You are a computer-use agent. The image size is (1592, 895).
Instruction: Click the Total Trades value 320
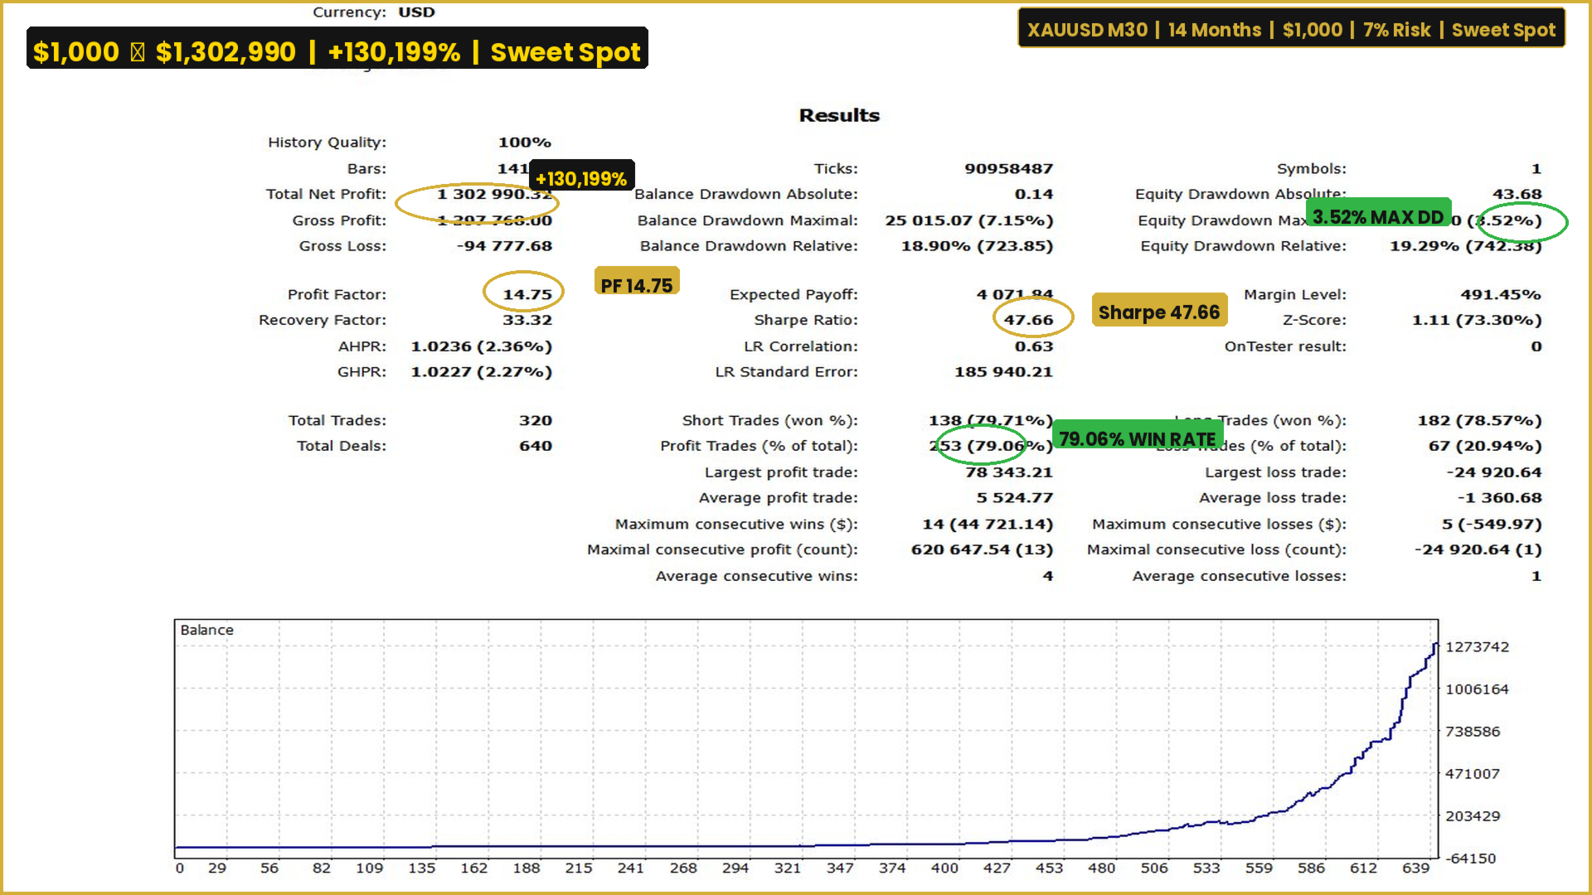click(535, 420)
